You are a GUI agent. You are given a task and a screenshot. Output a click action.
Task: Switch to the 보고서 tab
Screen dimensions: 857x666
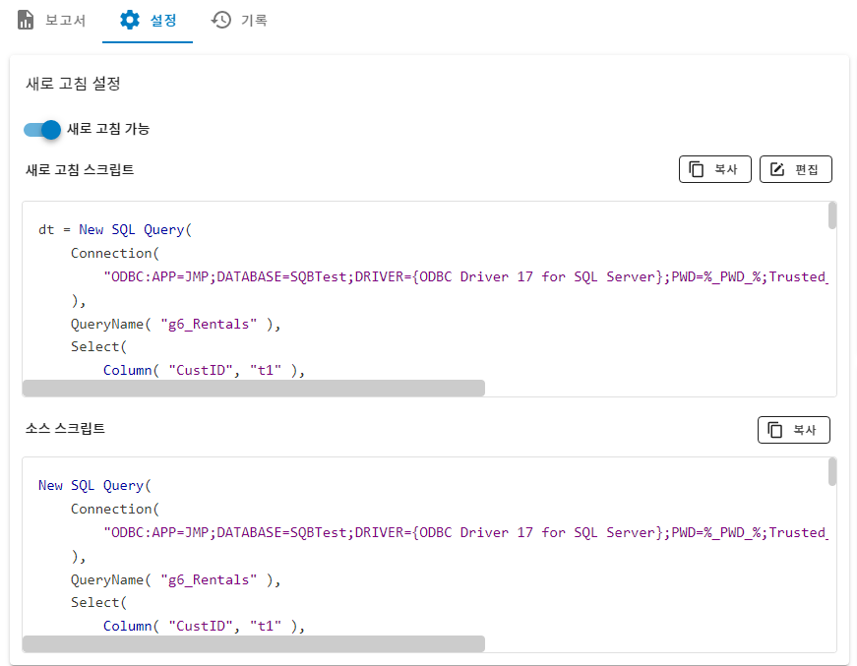[x=65, y=20]
